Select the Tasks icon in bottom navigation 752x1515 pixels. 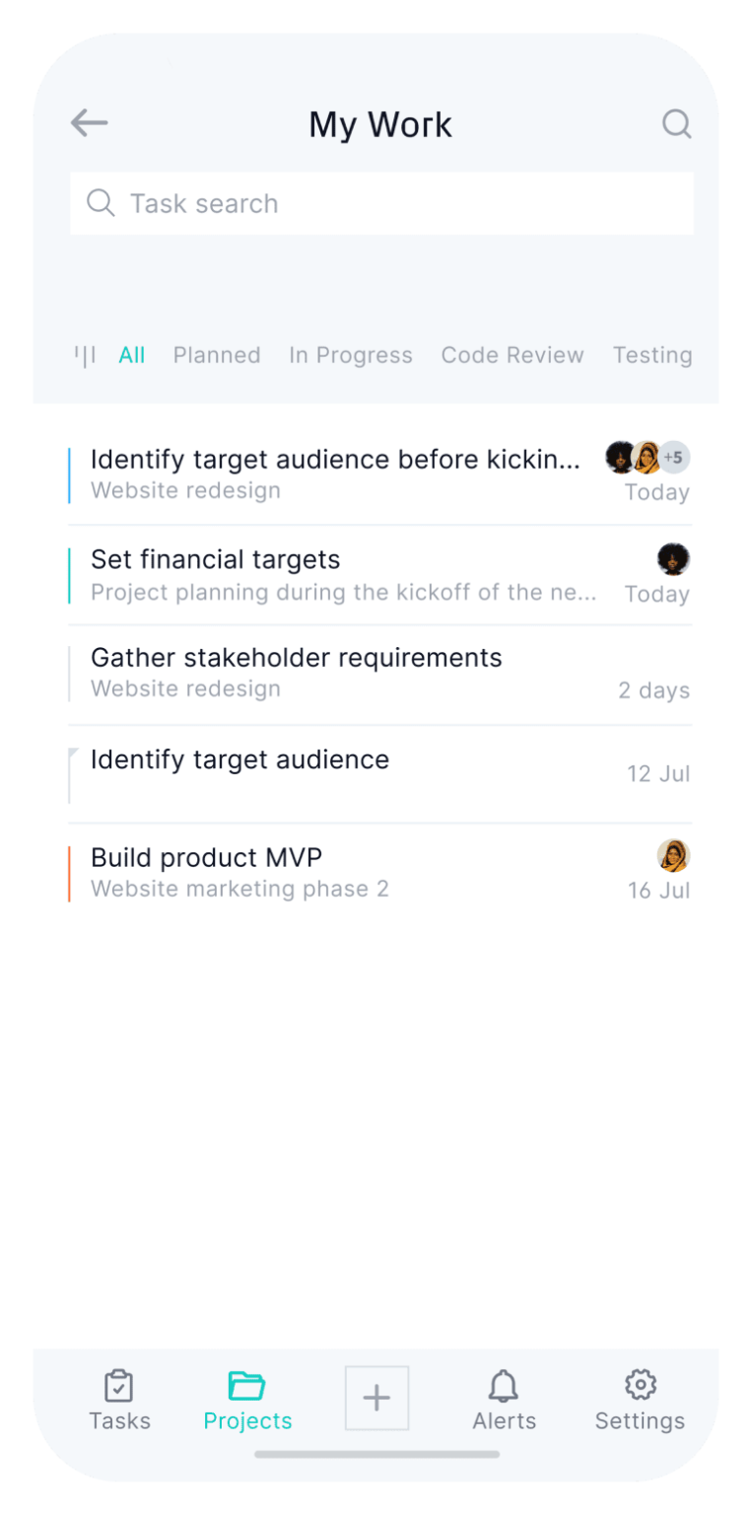click(119, 1386)
